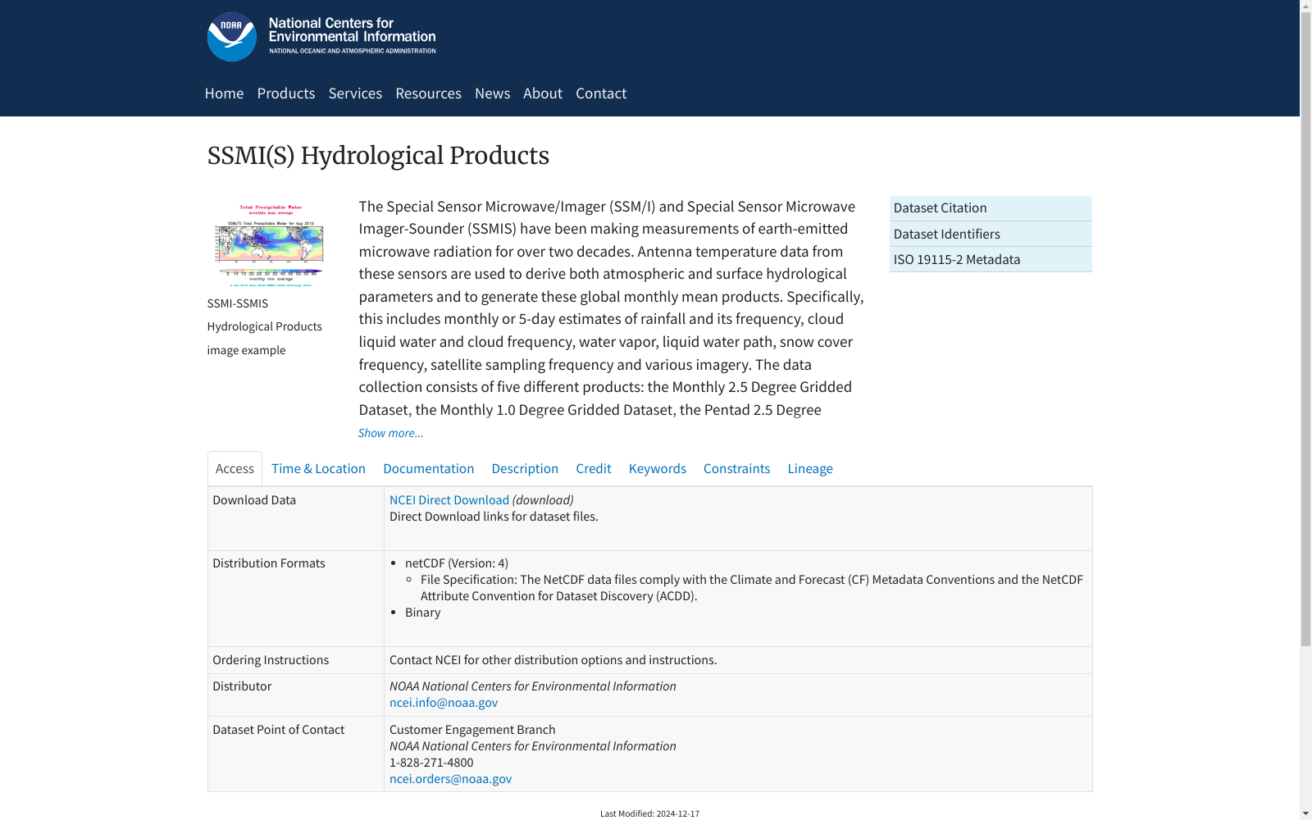Screen dimensions: 1312x820
Task: Click the Customer Engagement Branch text
Action: pyautogui.click(x=472, y=730)
